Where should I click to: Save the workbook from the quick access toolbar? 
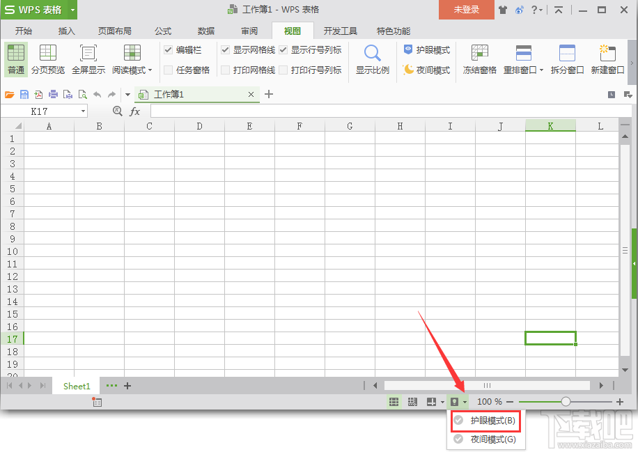(24, 94)
